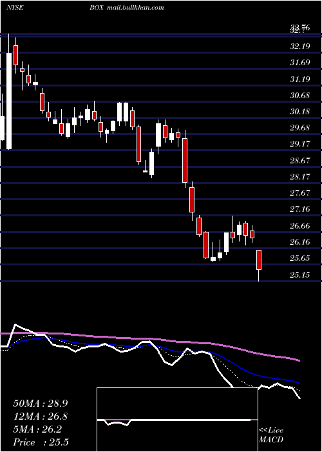
Task: Select the 29.68 price axis label
Action: [x=300, y=127]
